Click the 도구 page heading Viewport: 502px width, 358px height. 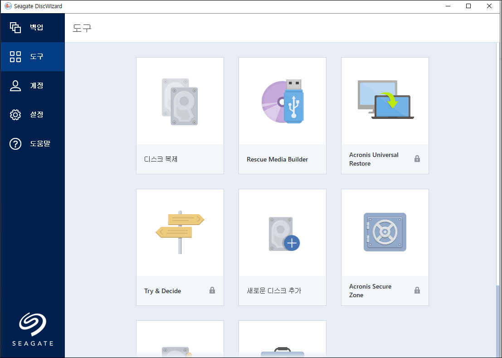82,28
